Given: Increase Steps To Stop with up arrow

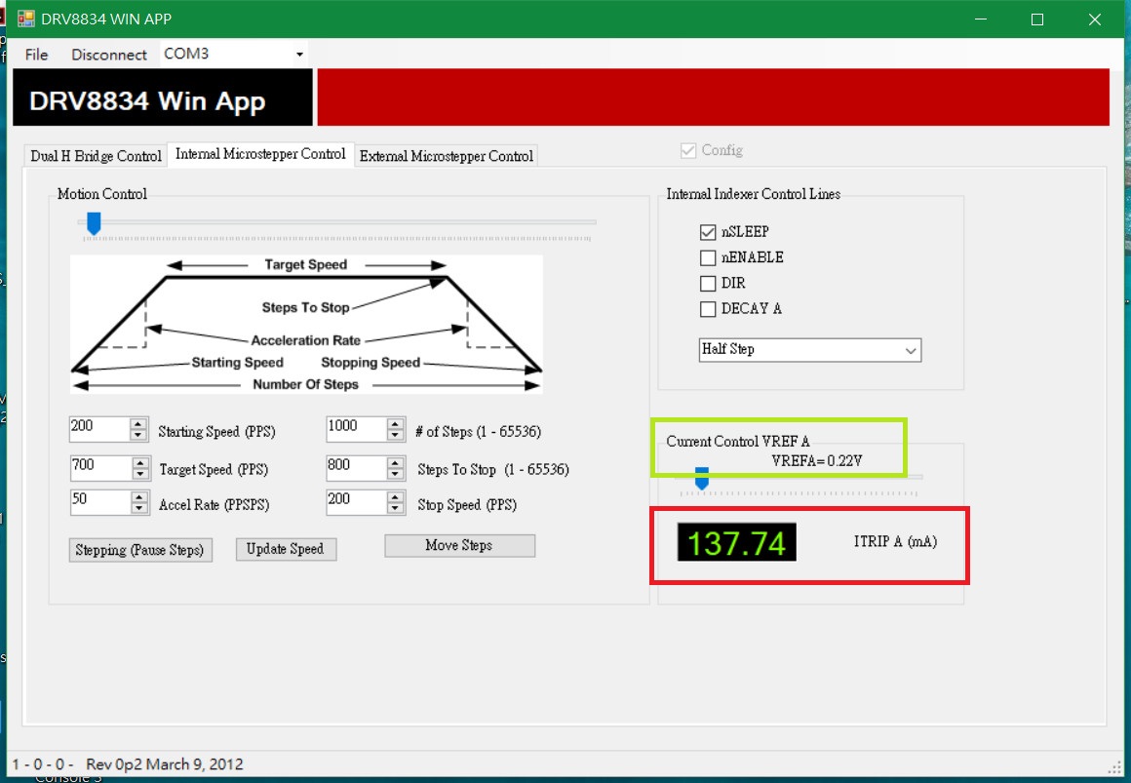Looking at the screenshot, I should pos(395,462).
